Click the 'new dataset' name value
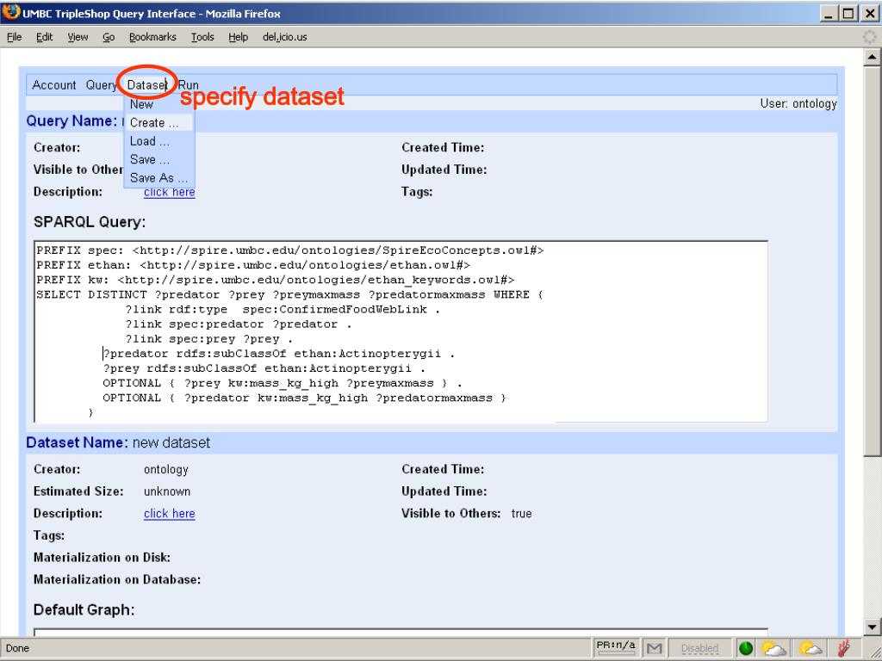 171,443
